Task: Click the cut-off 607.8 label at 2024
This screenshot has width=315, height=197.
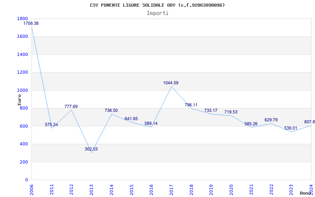Action: tap(309, 122)
